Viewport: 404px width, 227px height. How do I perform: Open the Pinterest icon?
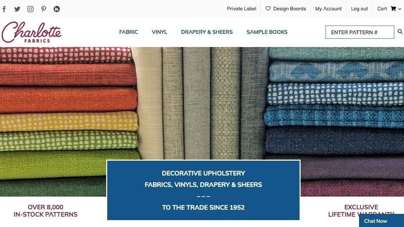[44, 9]
